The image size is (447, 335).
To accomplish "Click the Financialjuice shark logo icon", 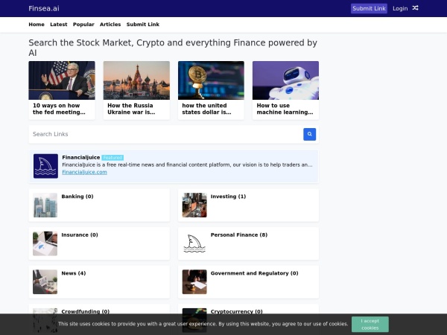I will coord(45,166).
